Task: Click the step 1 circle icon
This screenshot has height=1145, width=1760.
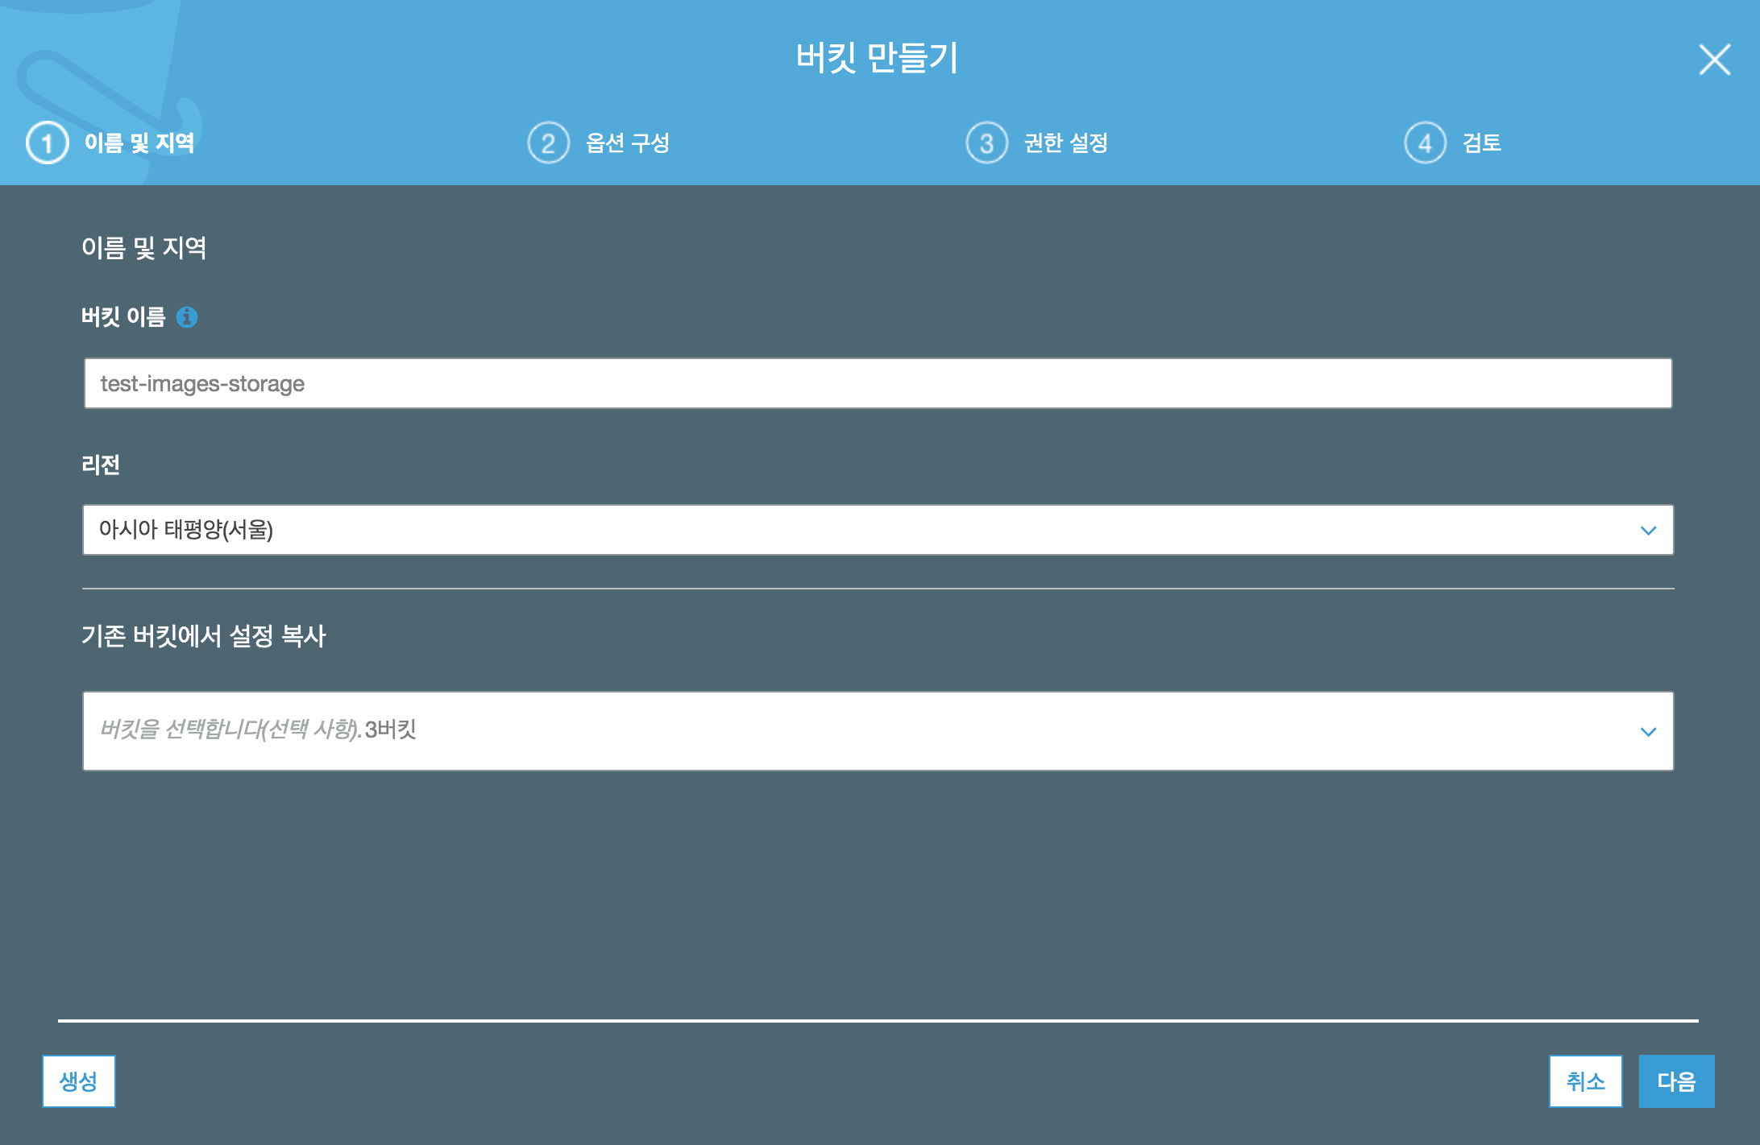Action: pyautogui.click(x=48, y=143)
